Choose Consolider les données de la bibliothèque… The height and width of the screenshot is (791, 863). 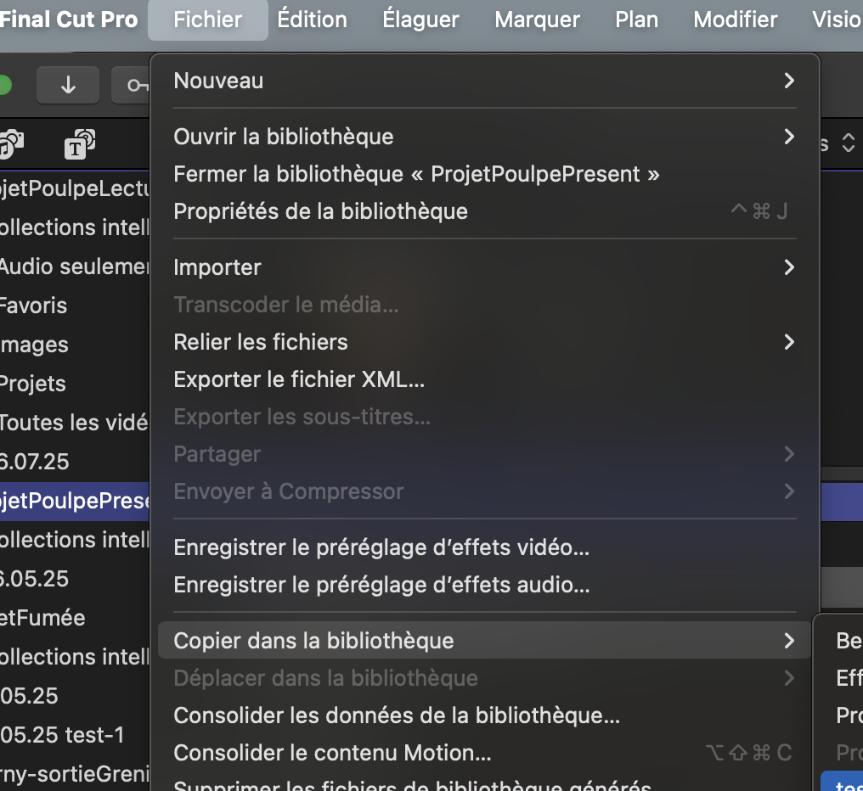click(x=397, y=715)
